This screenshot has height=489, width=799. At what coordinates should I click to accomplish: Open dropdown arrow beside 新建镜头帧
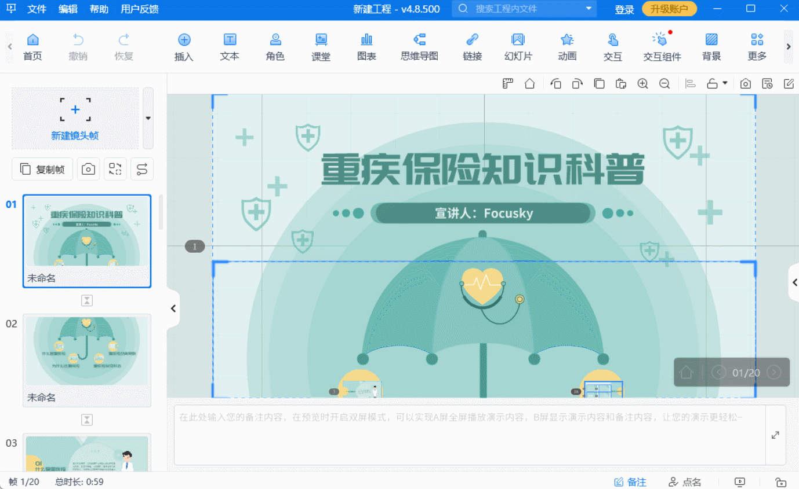tap(148, 118)
